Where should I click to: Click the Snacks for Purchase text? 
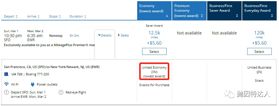pyautogui.click(x=154, y=85)
